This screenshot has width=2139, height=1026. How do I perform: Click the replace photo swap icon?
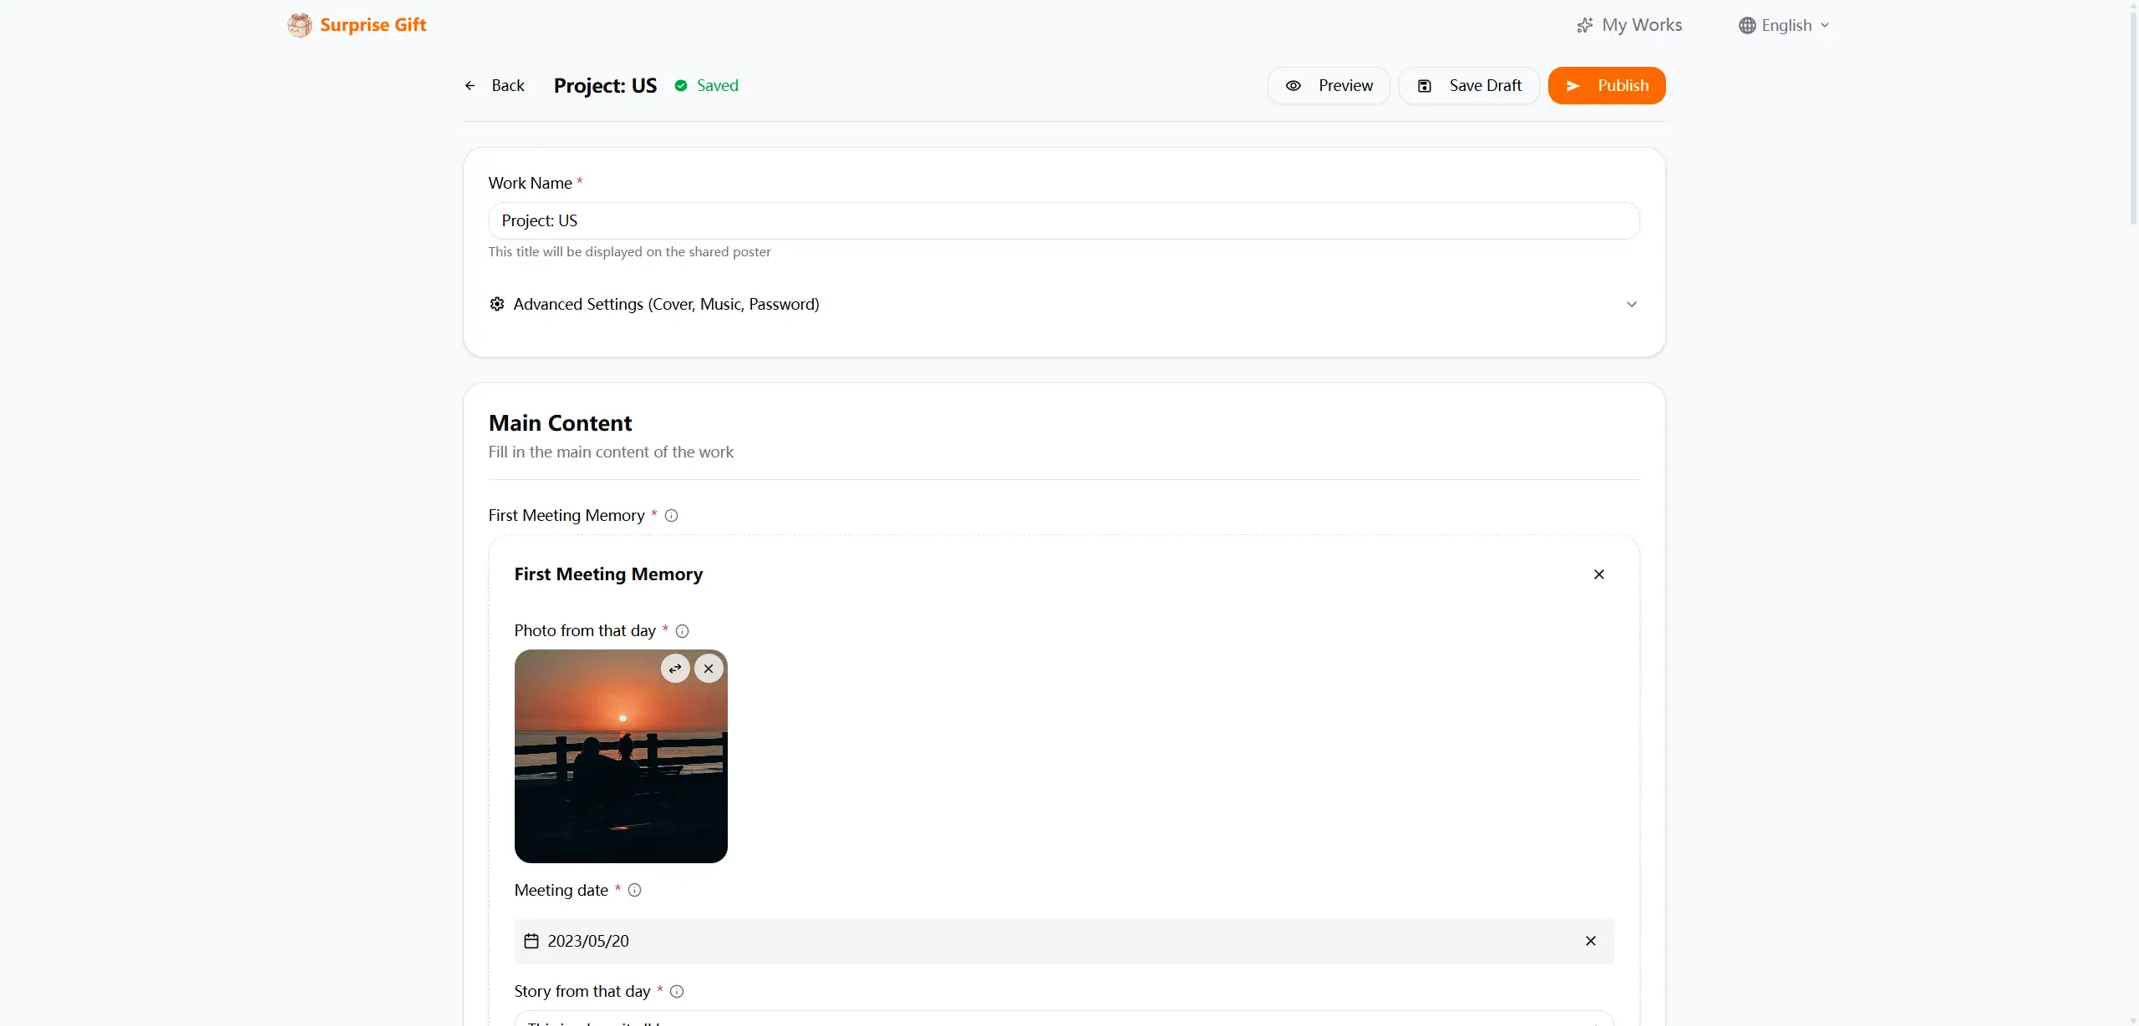(675, 669)
